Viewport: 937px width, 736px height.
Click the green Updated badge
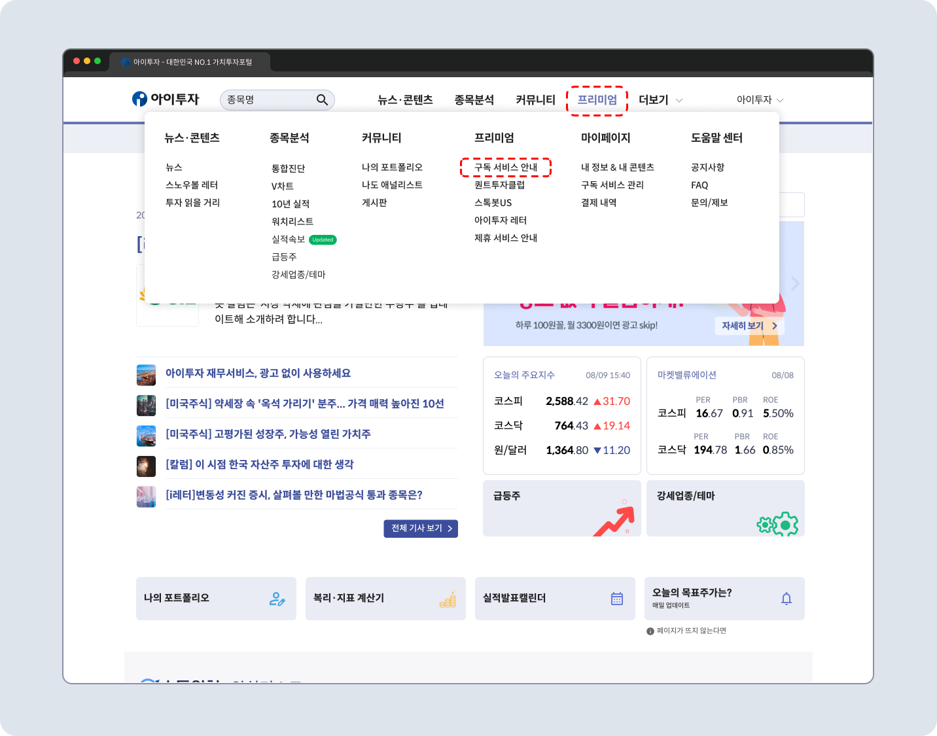click(x=323, y=239)
